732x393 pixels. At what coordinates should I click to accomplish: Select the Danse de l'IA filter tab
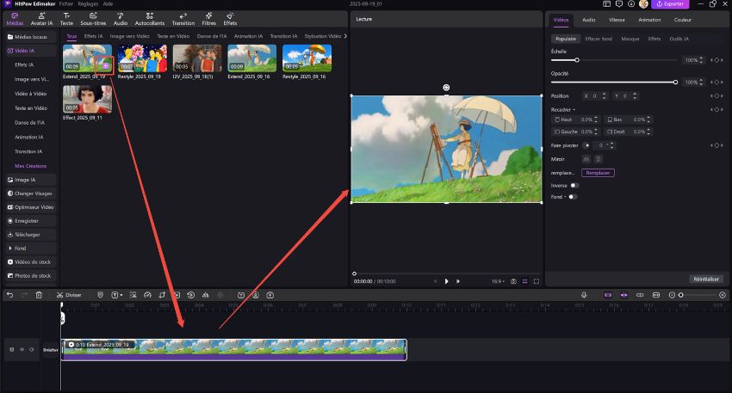point(212,36)
